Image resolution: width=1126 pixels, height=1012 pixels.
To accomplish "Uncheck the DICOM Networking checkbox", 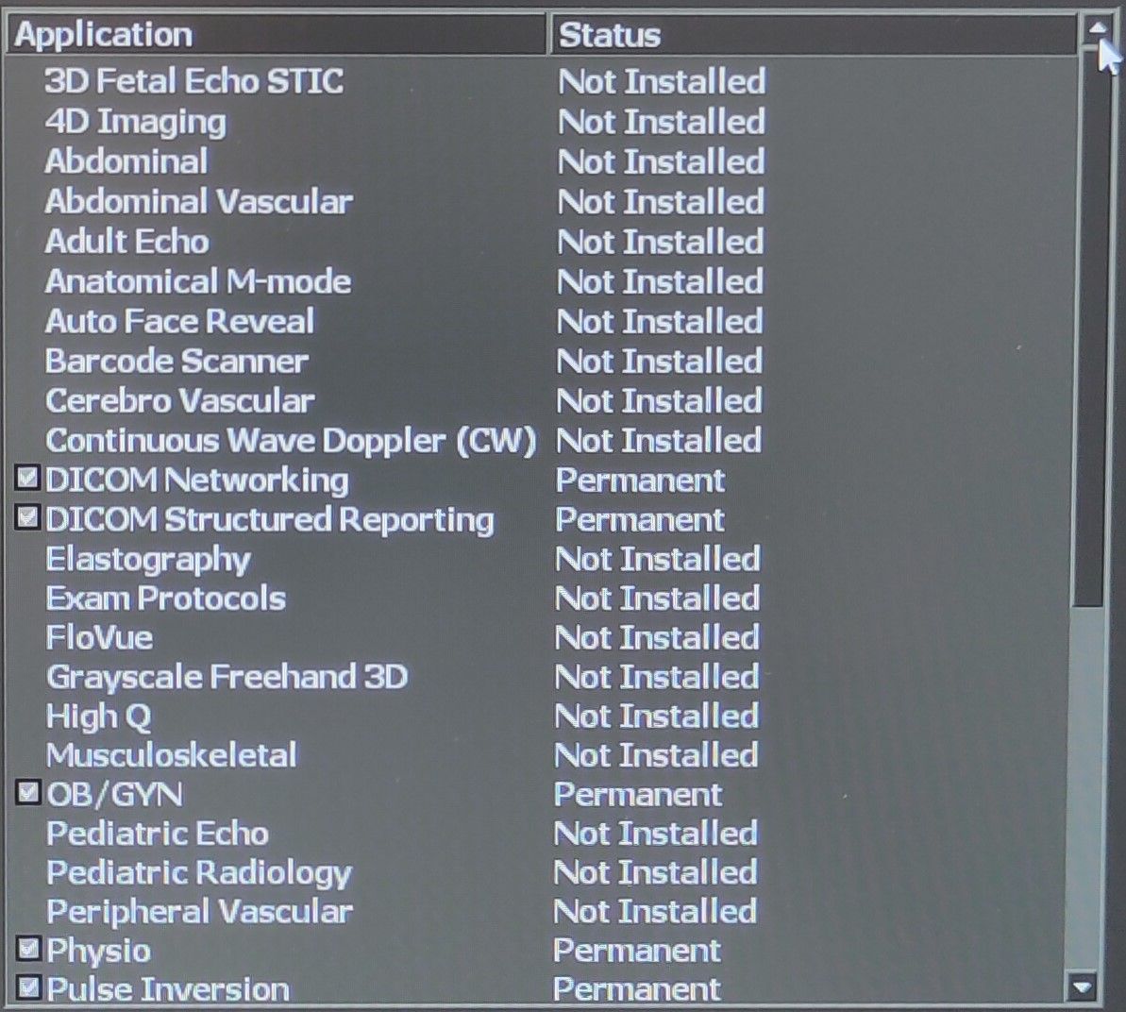I will (27, 479).
